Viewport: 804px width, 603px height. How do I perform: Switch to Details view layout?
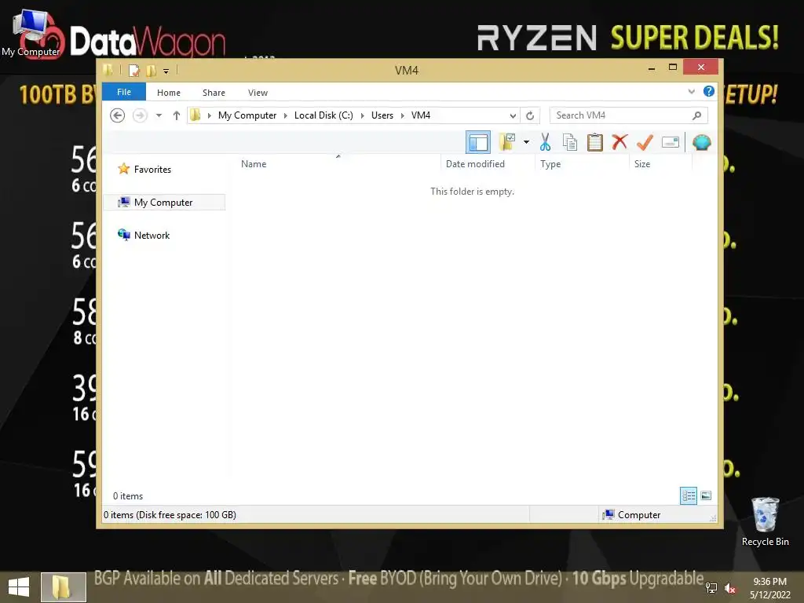click(688, 495)
